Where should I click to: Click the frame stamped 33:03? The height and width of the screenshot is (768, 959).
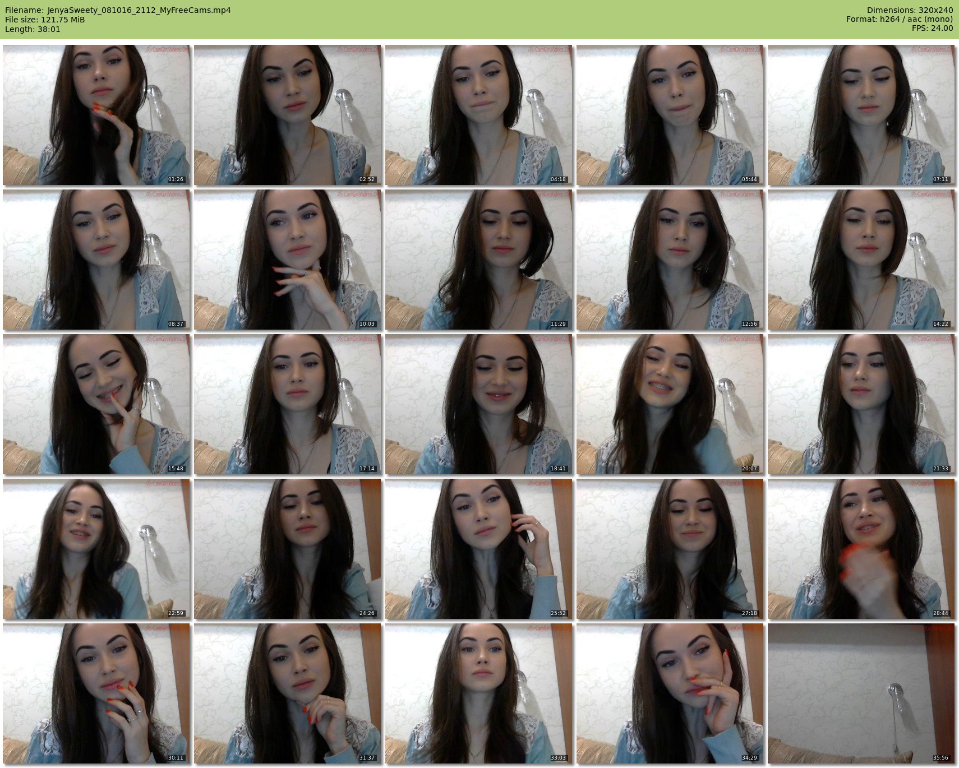479,693
